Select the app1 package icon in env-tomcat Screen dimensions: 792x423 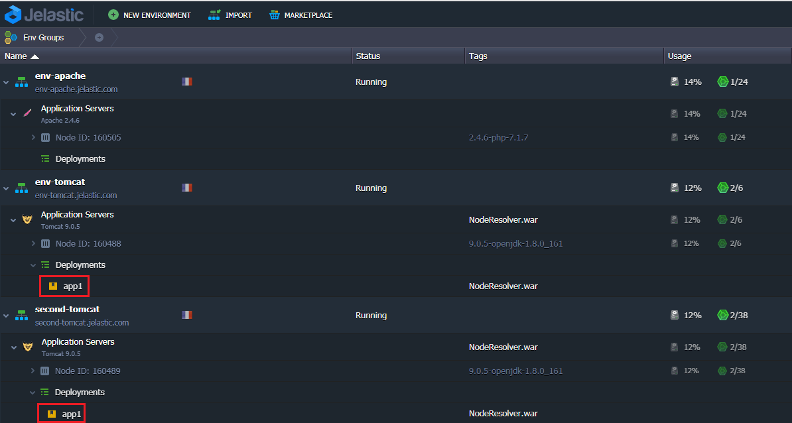click(53, 286)
